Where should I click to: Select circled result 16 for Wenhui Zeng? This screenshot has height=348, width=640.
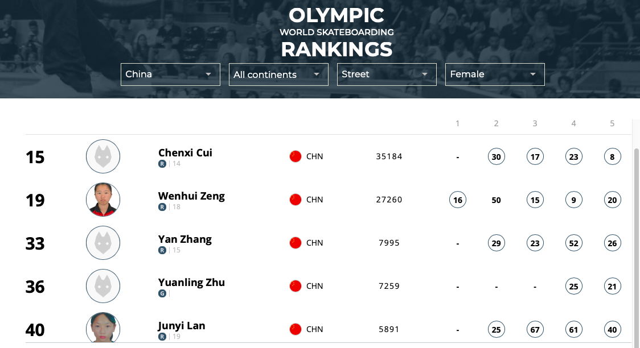pos(458,200)
